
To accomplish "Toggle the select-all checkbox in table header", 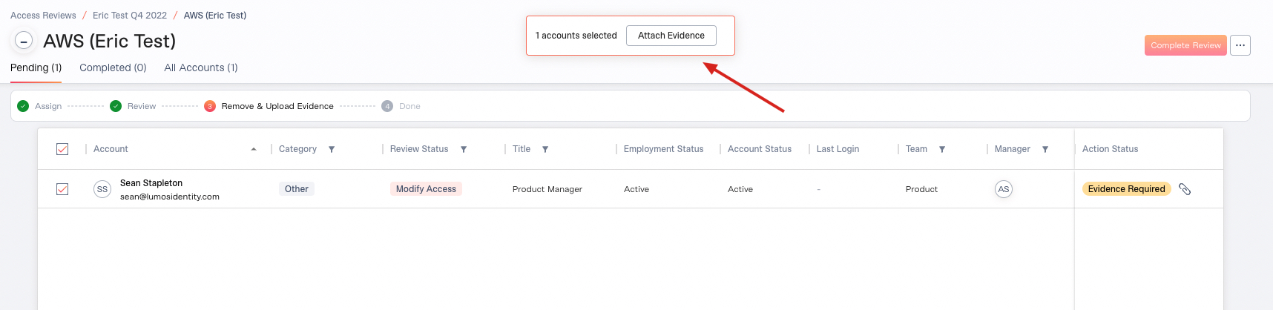I will [x=62, y=149].
